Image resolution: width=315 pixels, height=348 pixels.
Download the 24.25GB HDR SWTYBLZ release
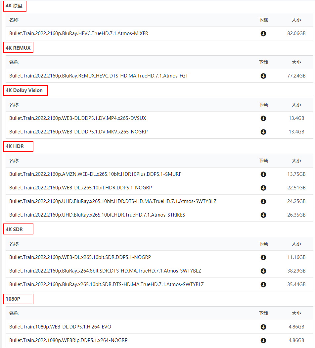pos(263,201)
